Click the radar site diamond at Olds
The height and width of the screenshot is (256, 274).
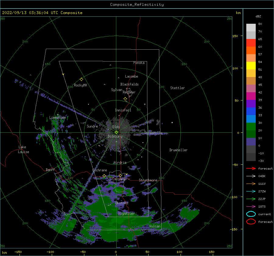[x=116, y=132]
